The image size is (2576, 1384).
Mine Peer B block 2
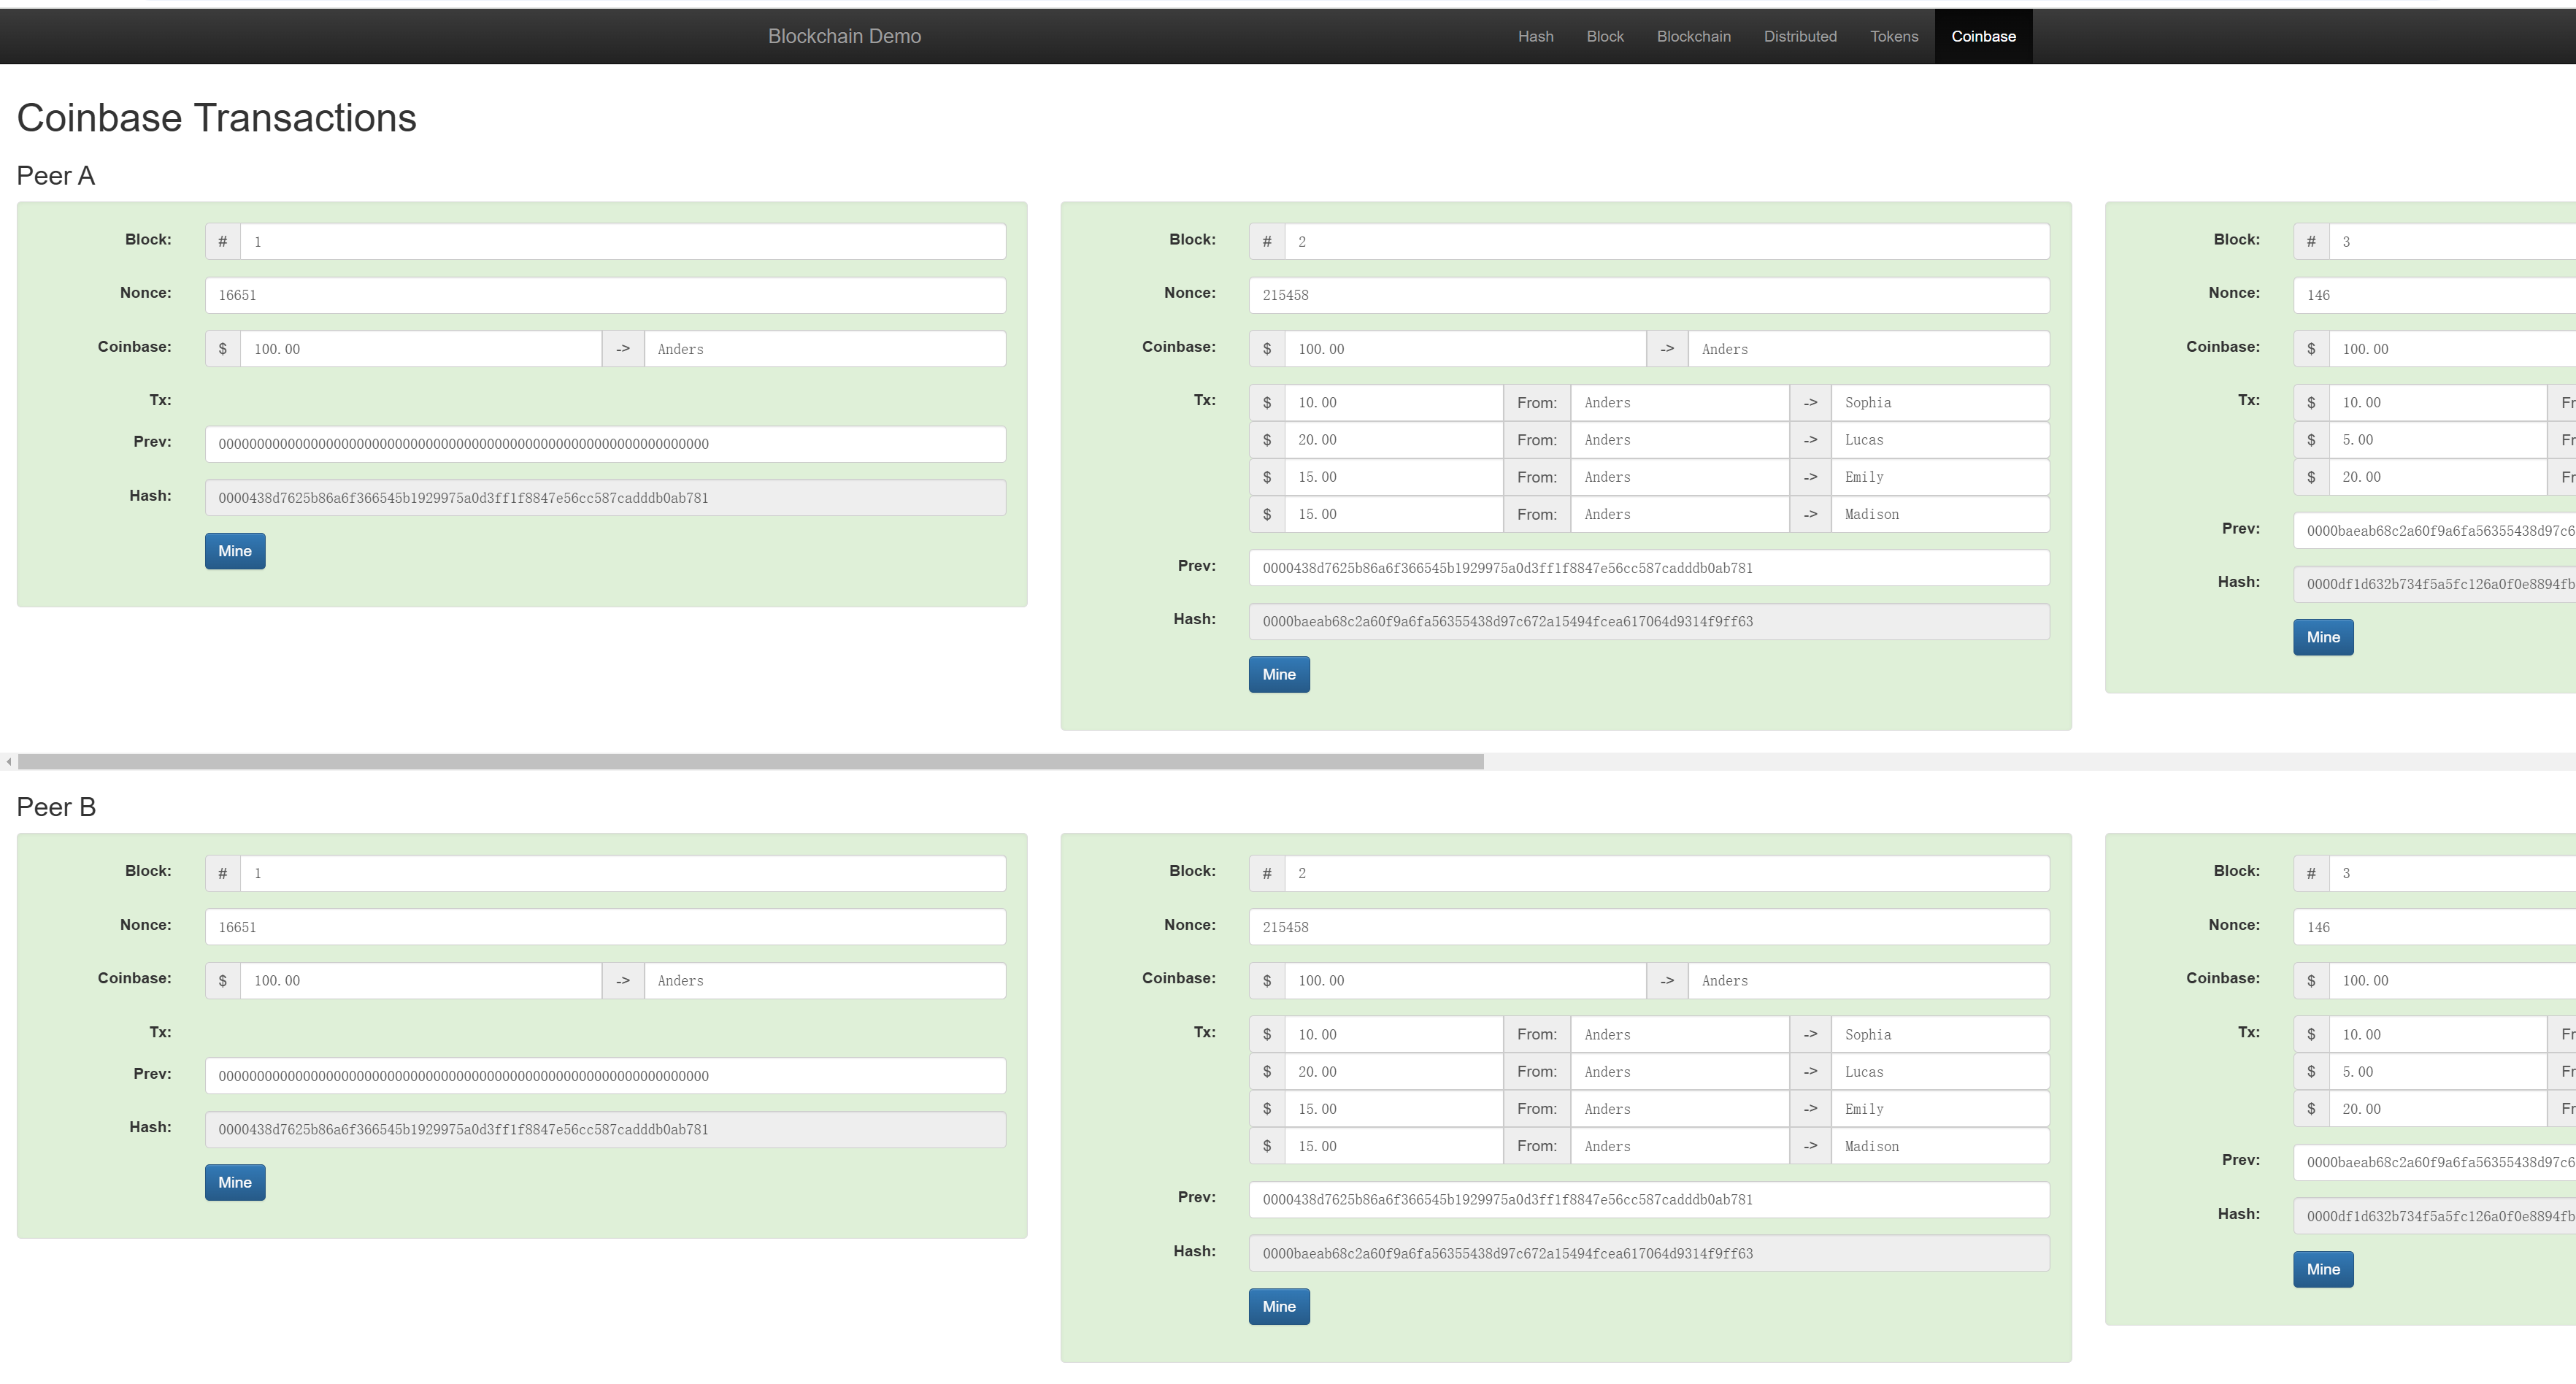(x=1278, y=1306)
